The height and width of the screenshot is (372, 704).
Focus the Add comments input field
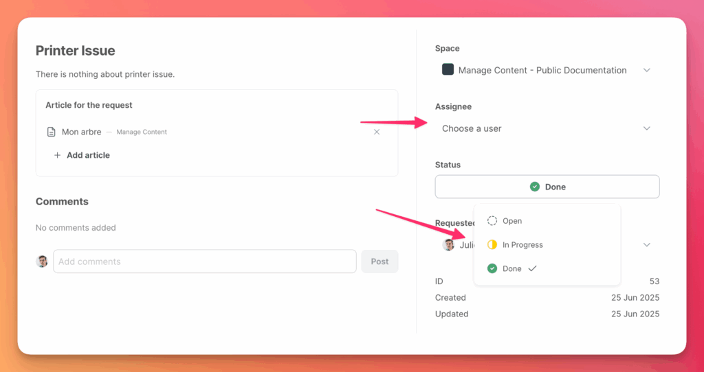point(204,261)
